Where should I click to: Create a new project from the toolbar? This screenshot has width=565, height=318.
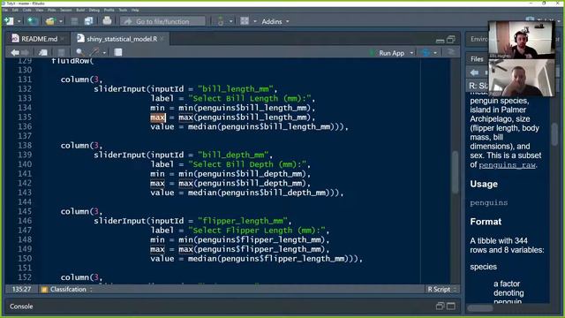coord(32,21)
